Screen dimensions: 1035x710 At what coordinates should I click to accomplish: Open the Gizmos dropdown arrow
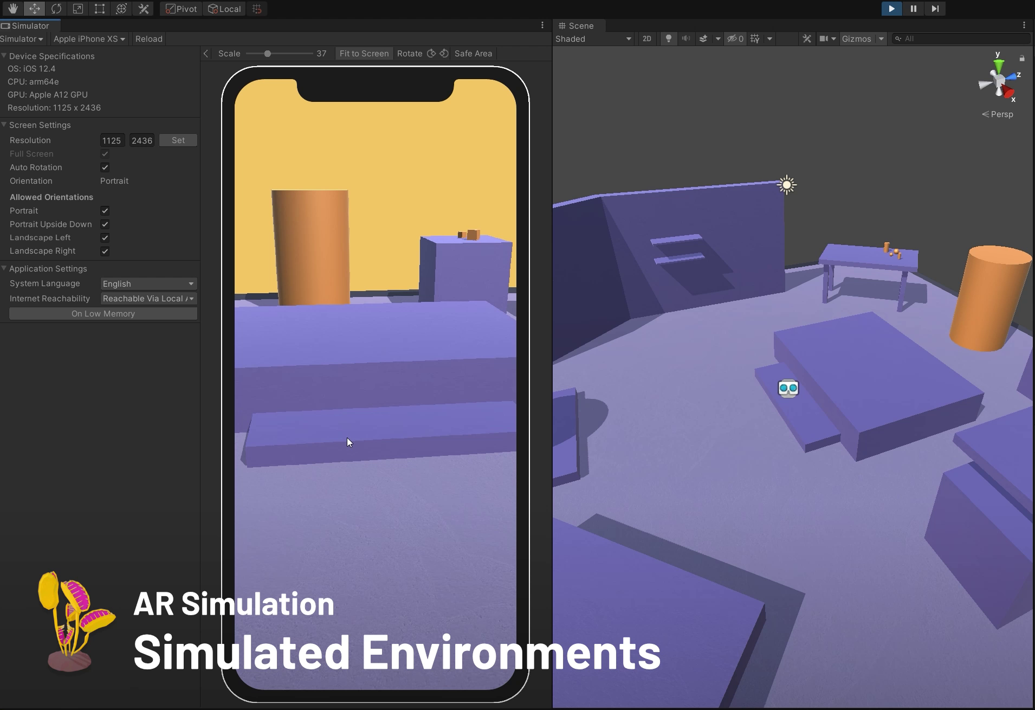(x=881, y=38)
